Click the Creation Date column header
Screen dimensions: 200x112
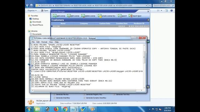[x=122, y=24]
